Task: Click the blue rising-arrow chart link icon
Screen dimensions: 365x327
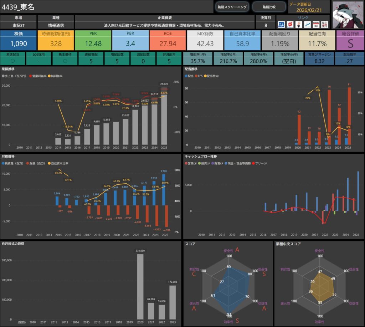Action: (307, 24)
